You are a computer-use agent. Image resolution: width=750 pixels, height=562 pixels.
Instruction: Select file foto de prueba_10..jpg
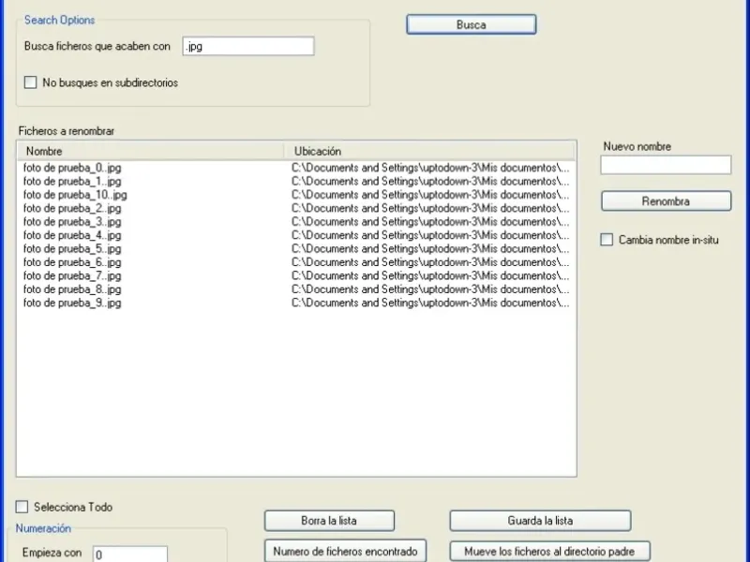coord(75,195)
